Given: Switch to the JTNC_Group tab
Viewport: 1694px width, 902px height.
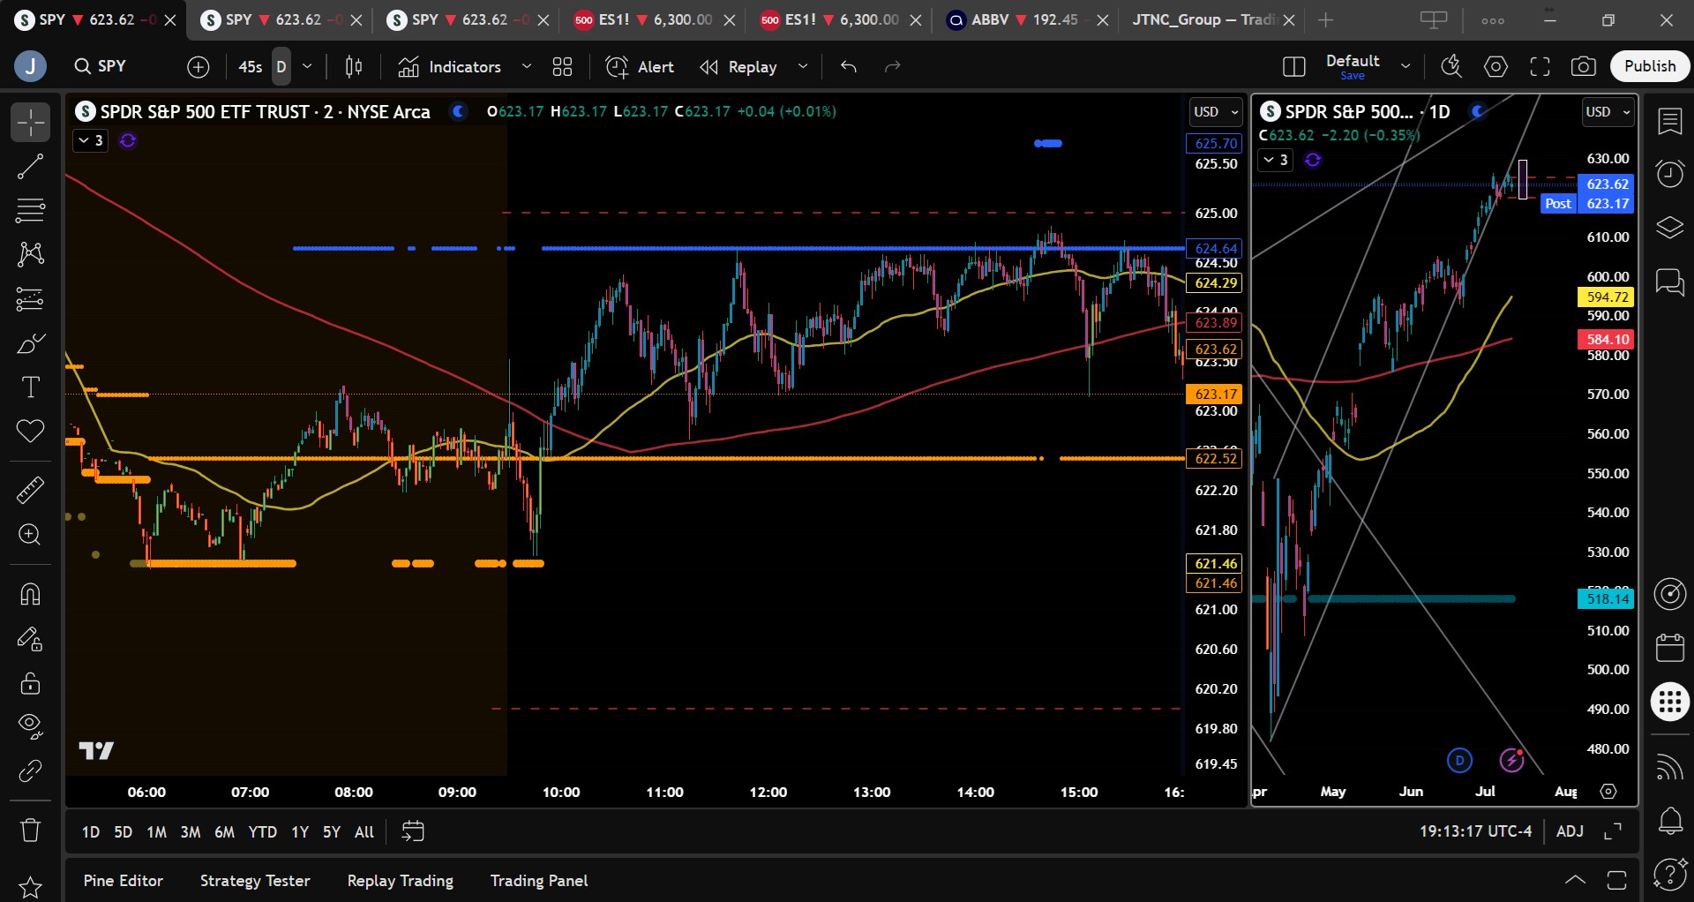Looking at the screenshot, I should (x=1214, y=19).
